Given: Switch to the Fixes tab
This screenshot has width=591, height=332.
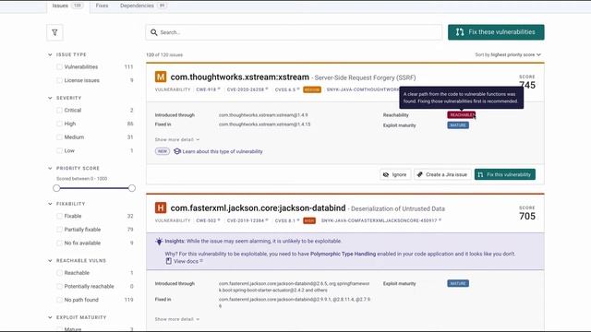Looking at the screenshot, I should click(102, 6).
